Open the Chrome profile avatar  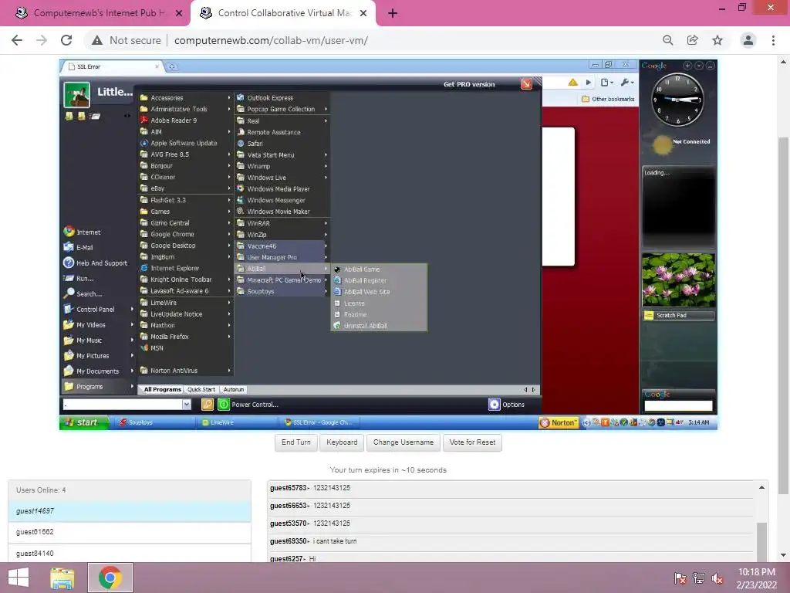coord(748,40)
